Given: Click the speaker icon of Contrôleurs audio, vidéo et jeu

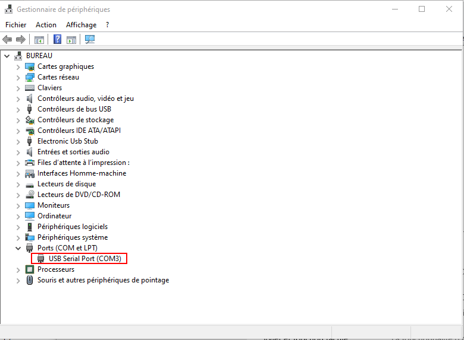Looking at the screenshot, I should (x=30, y=98).
